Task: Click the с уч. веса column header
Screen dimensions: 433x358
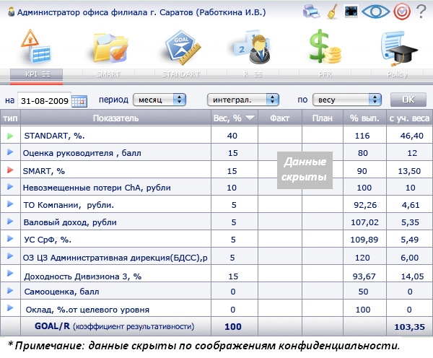Action: [x=409, y=118]
